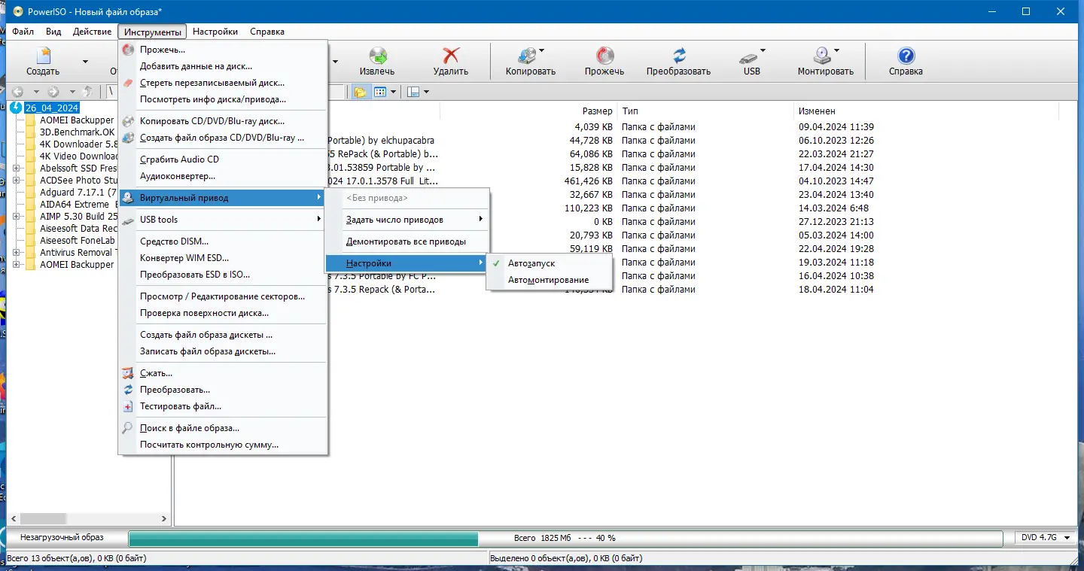The image size is (1084, 571).
Task: Open Справка help via question mark icon
Action: point(906,56)
